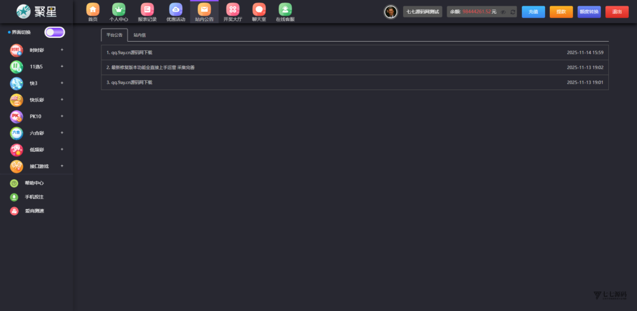Toggle the 界面切换 switch
Viewport: 637px width, 311px height.
pos(54,32)
